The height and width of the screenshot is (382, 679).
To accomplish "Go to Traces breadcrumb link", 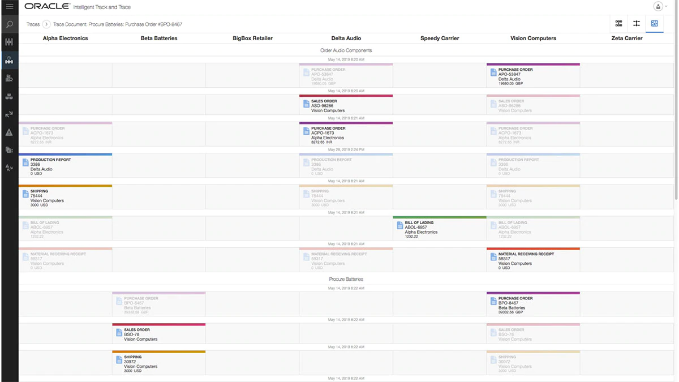I will point(33,24).
